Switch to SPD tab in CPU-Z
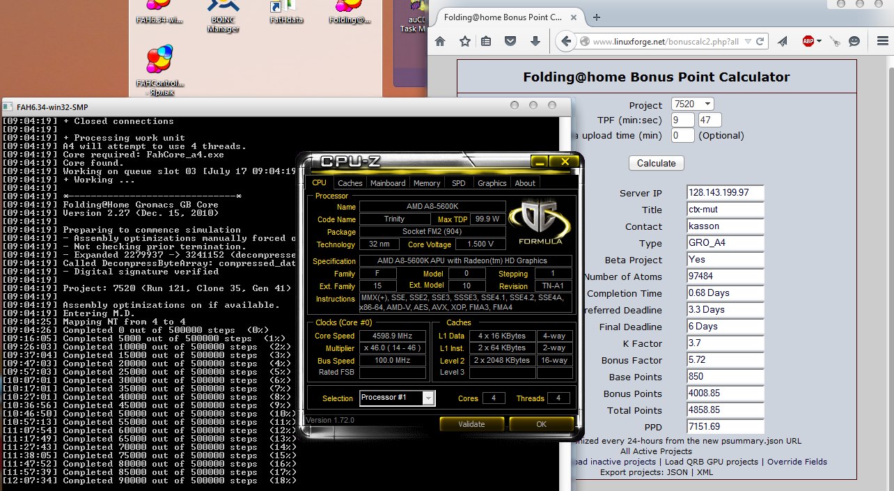The height and width of the screenshot is (491, 894). pos(458,183)
